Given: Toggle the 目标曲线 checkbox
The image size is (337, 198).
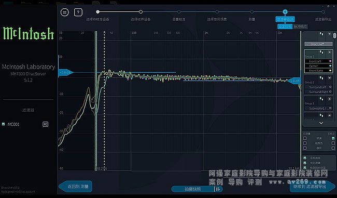Looking at the screenshot, I should [305, 158].
